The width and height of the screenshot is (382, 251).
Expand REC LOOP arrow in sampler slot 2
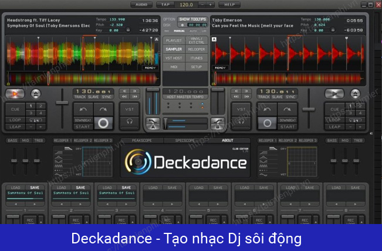pyautogui.click(x=87, y=221)
